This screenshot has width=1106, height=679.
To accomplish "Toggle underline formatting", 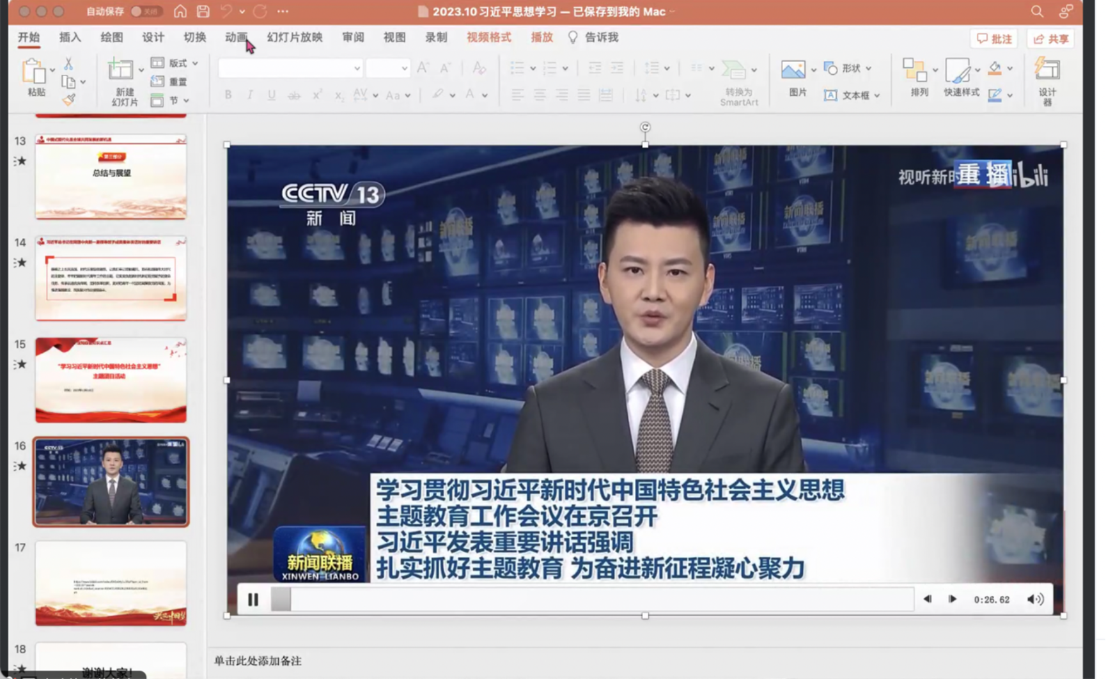I will click(271, 95).
